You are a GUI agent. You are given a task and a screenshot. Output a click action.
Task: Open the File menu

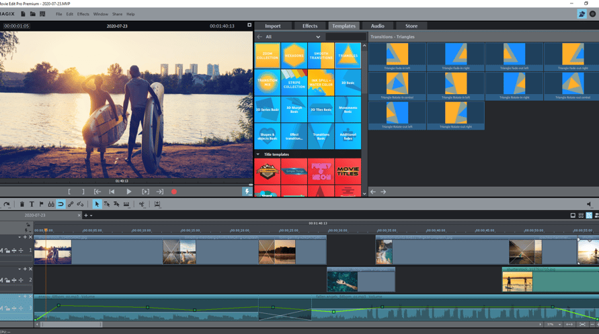click(x=59, y=14)
